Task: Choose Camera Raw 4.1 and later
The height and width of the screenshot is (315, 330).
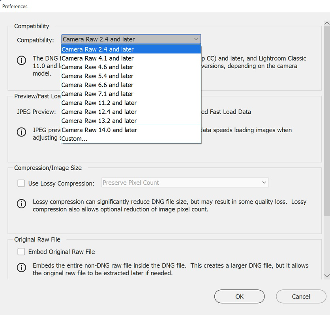Action: [x=131, y=58]
